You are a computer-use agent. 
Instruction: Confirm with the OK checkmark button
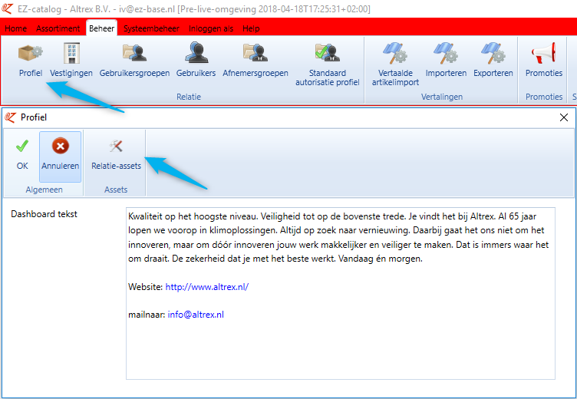pos(22,157)
